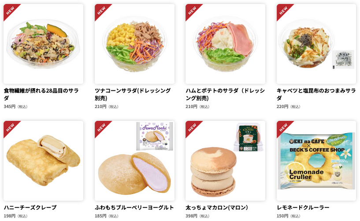Open the Lemonade Cruller package image

click(316, 161)
